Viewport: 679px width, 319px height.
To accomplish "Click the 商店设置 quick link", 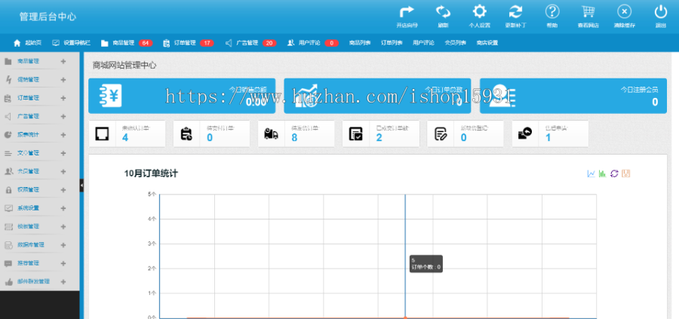I will pos(487,43).
